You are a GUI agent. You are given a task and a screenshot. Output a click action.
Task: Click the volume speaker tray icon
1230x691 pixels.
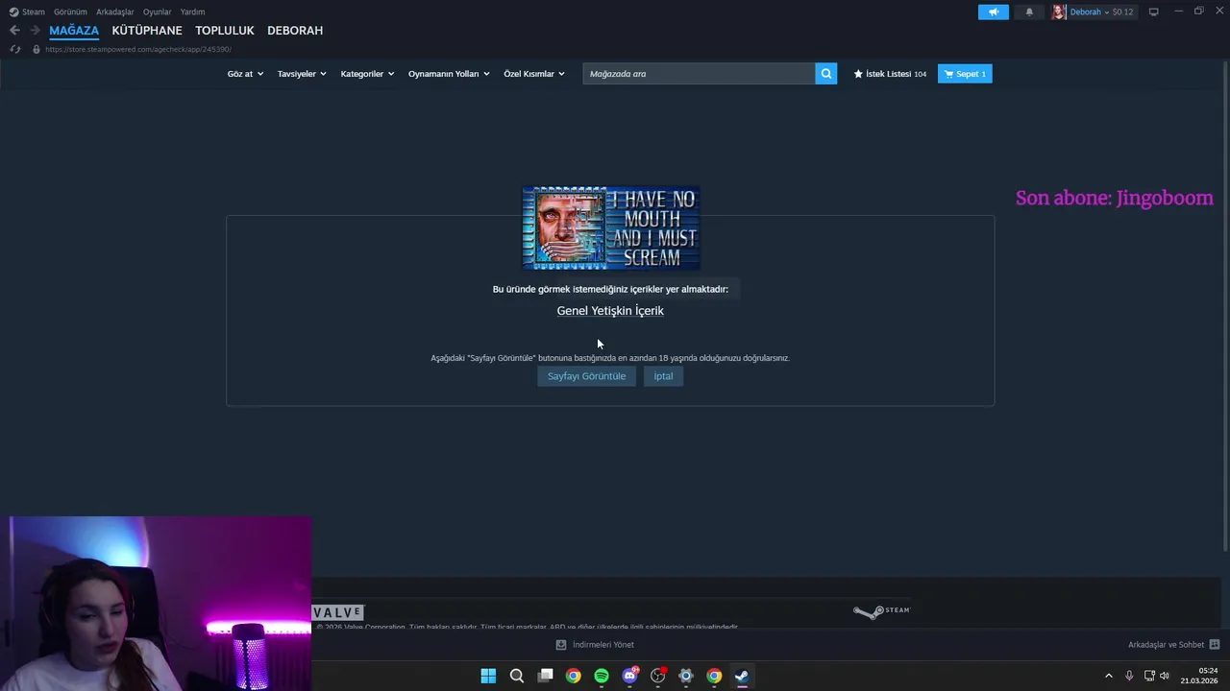point(1164,676)
